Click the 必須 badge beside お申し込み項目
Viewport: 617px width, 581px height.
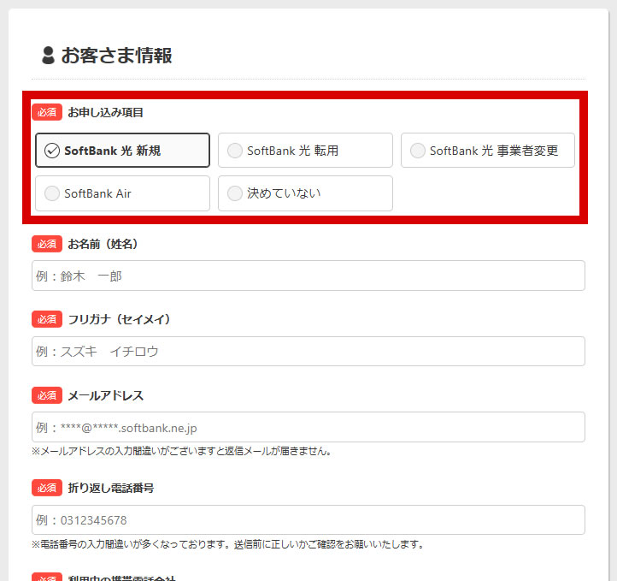(x=47, y=112)
